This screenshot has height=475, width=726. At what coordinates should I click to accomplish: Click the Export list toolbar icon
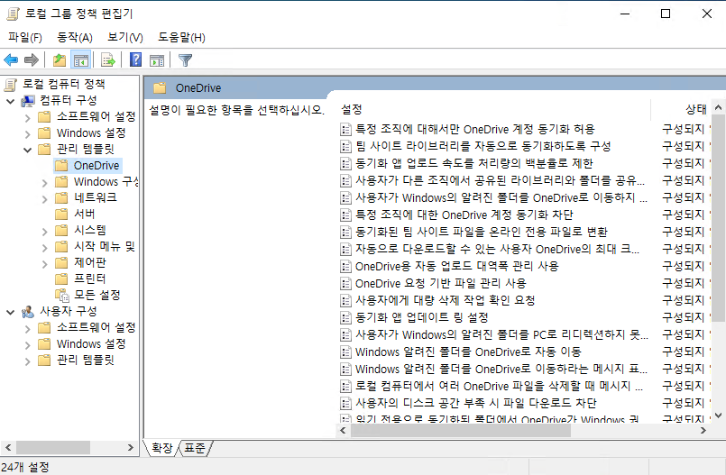coord(108,60)
